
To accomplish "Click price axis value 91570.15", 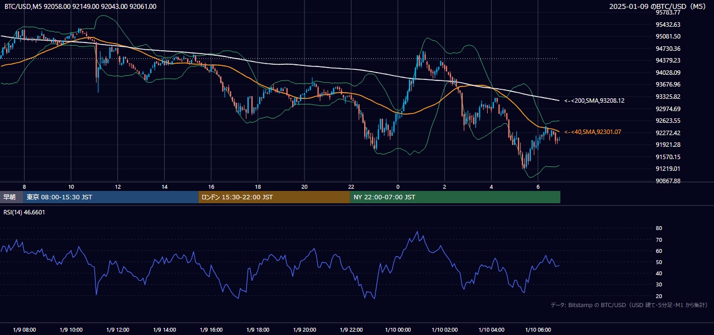I will 668,157.
